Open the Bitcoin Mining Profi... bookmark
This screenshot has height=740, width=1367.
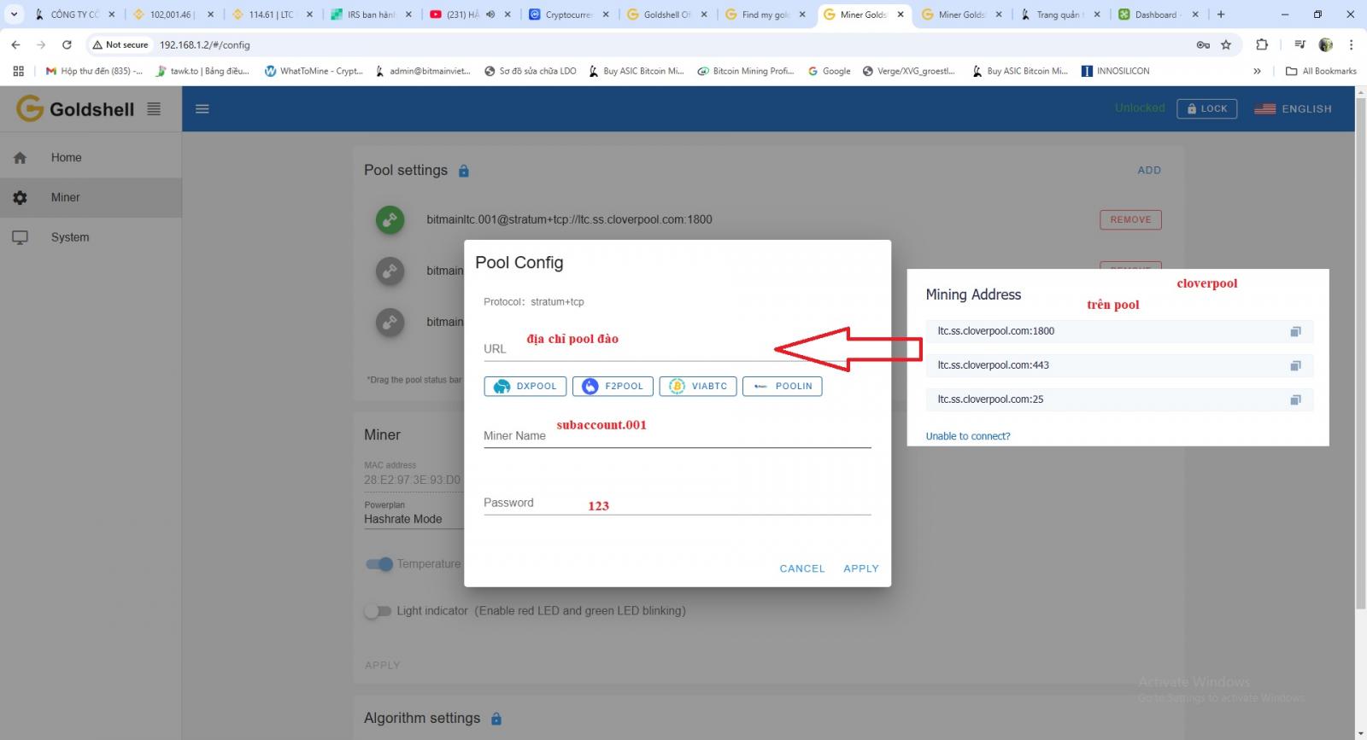pyautogui.click(x=746, y=71)
